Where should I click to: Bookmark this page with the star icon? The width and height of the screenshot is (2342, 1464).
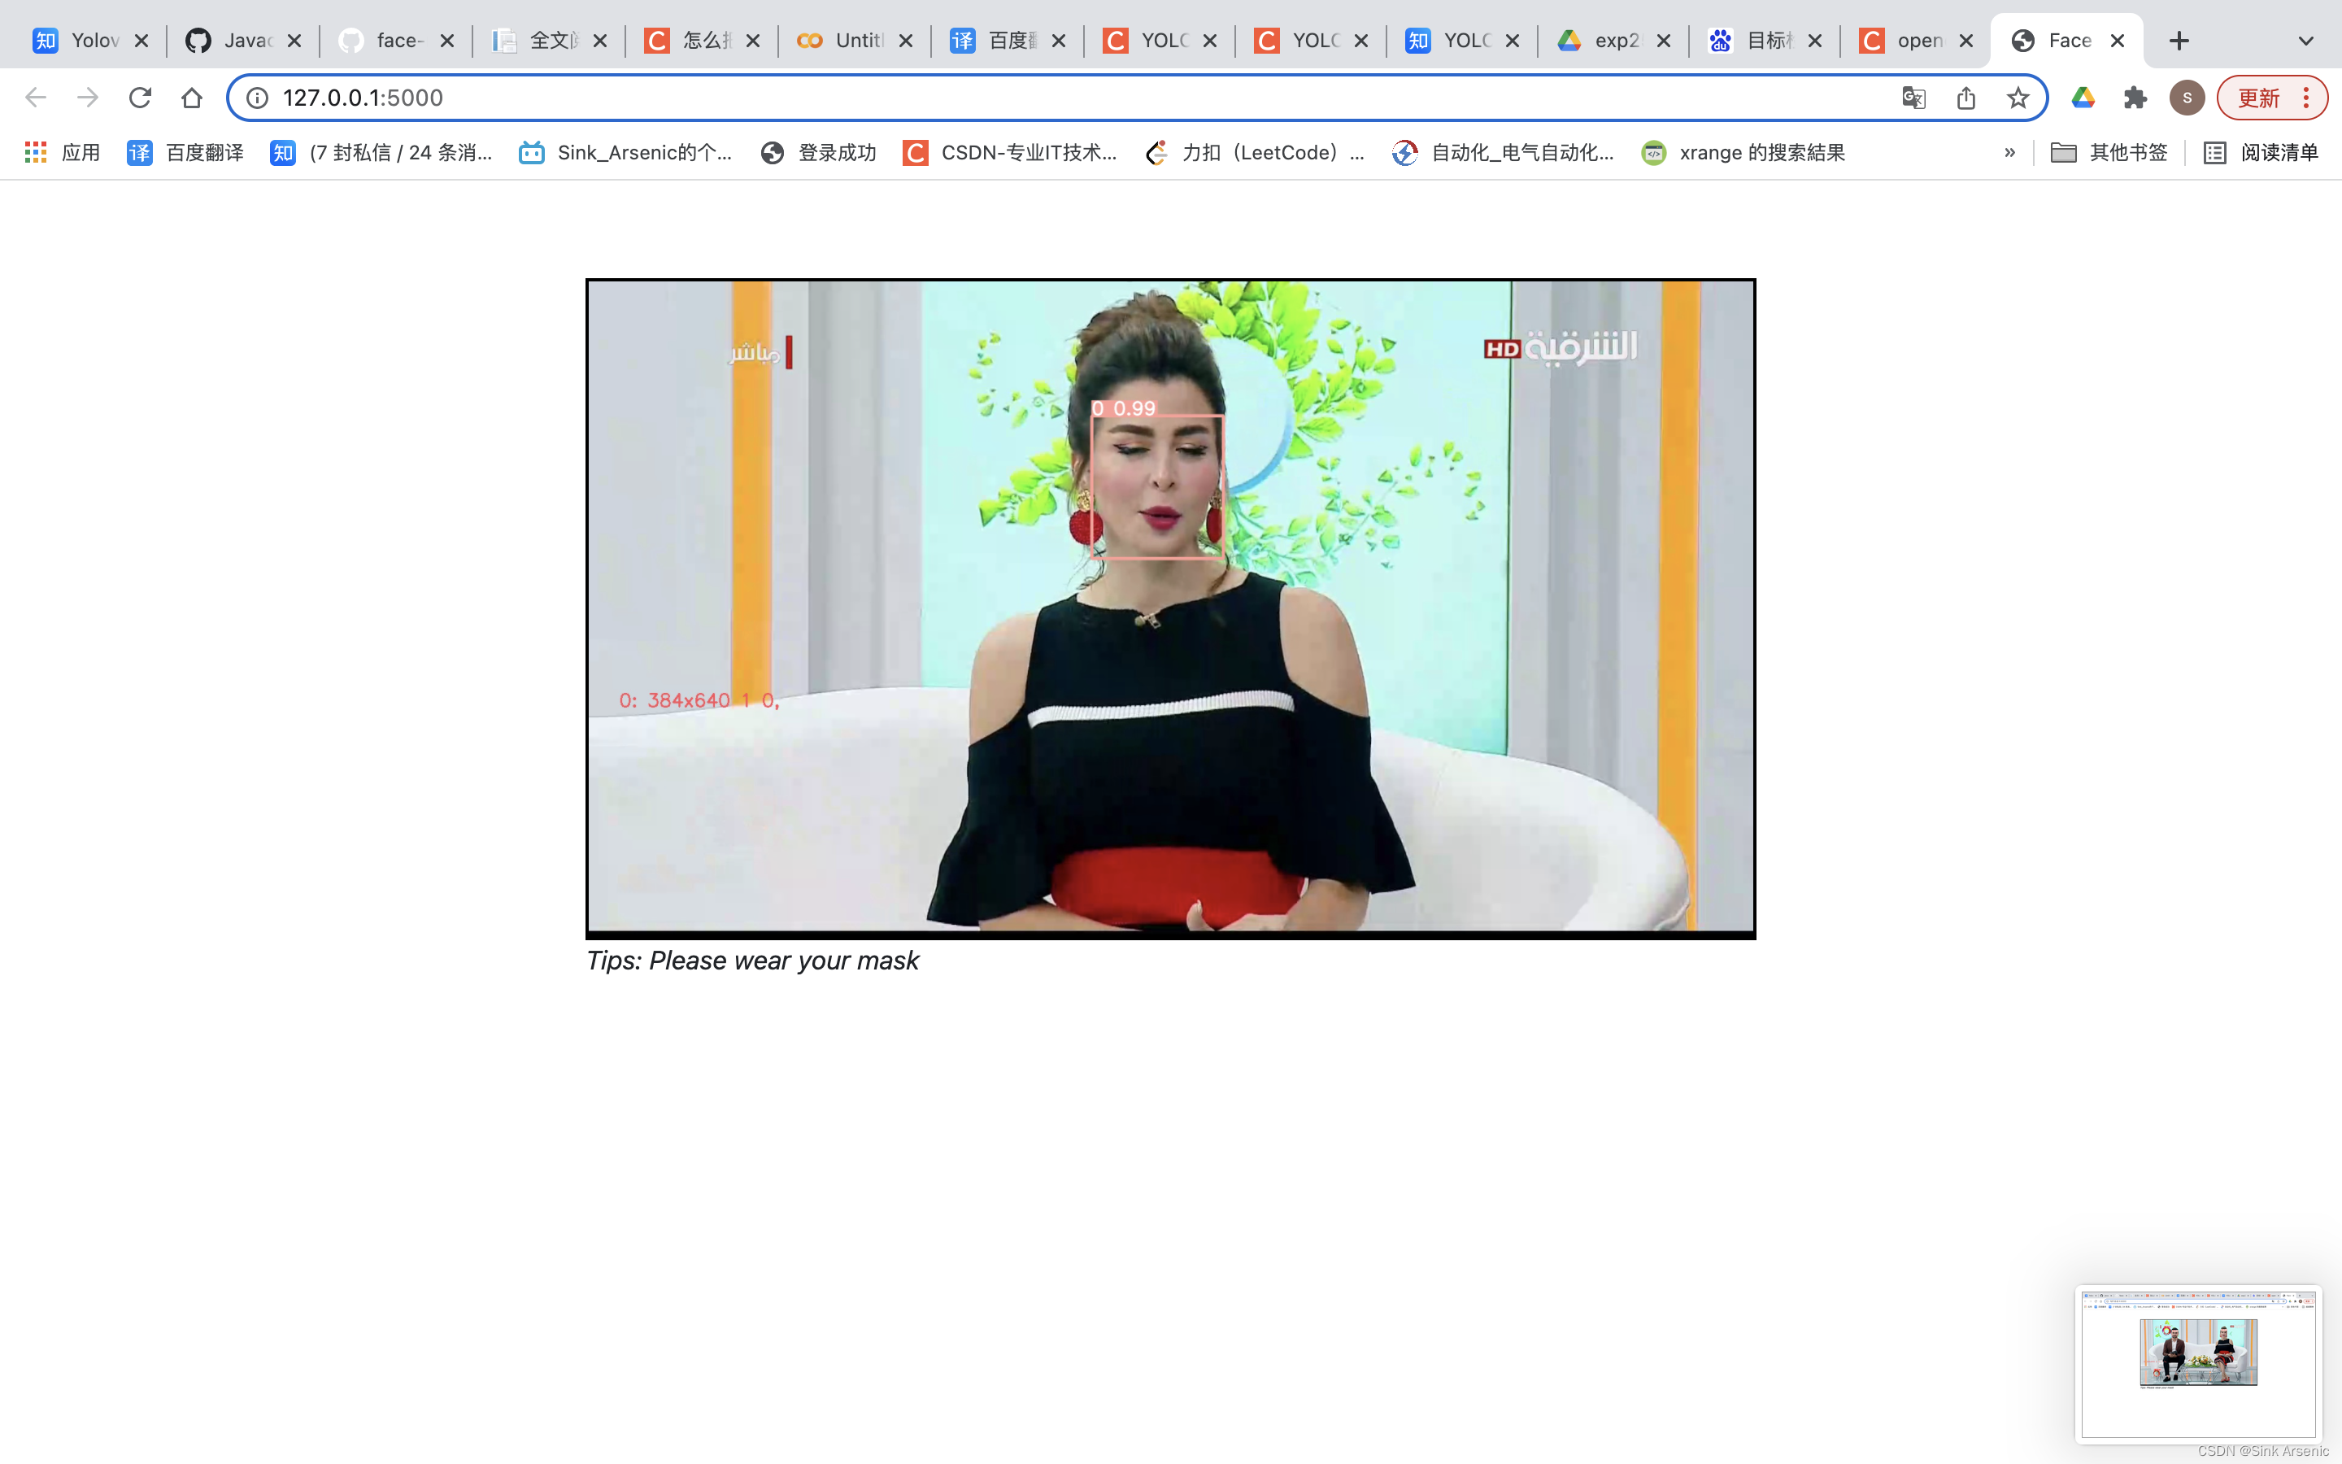pos(2018,98)
